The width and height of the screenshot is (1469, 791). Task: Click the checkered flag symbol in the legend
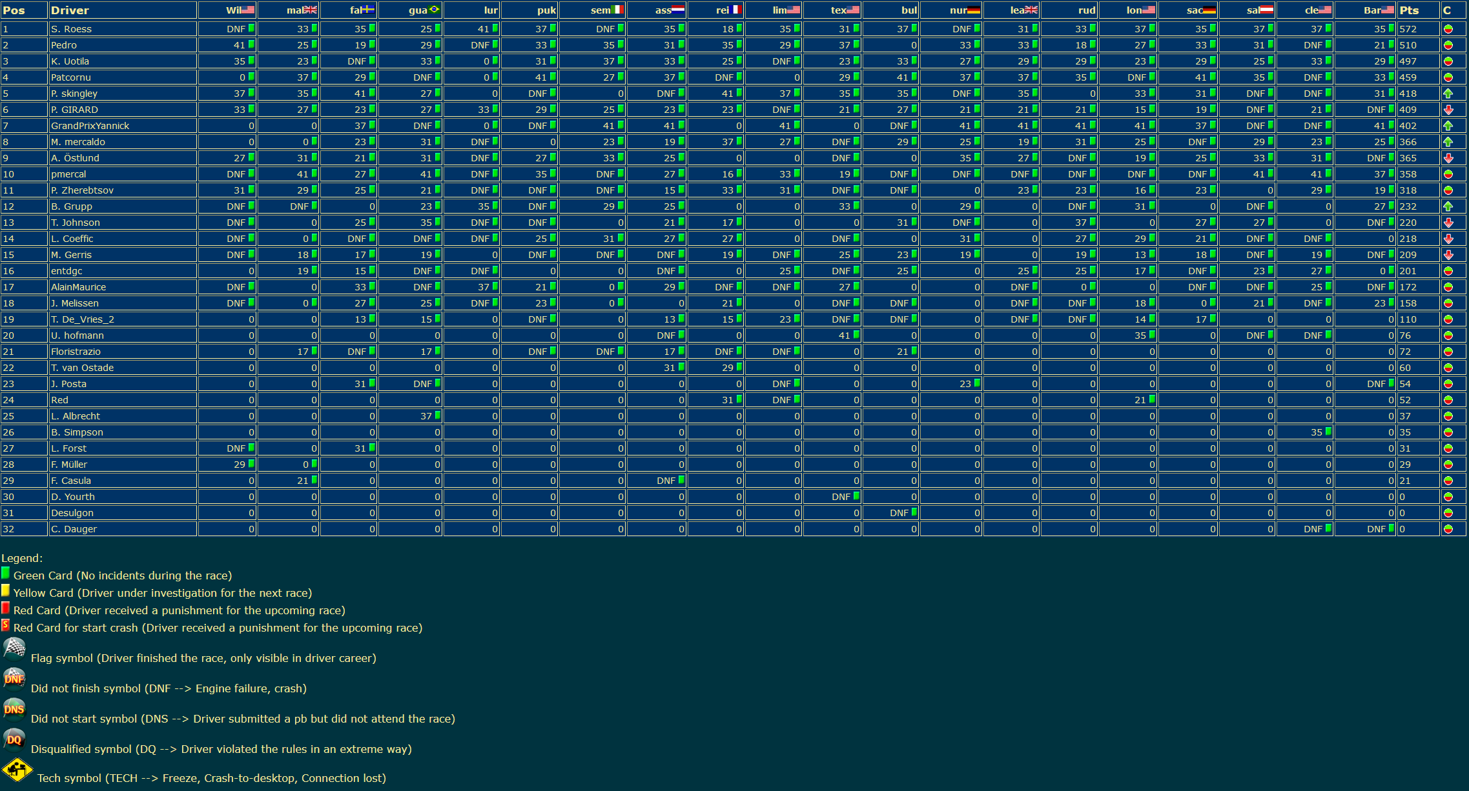point(14,648)
